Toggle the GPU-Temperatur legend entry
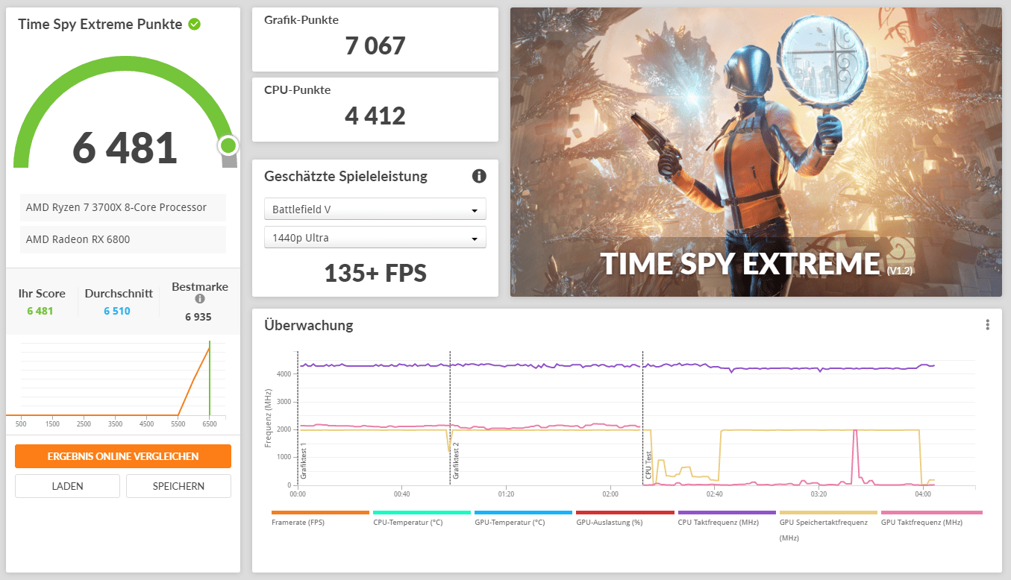This screenshot has width=1011, height=580. pyautogui.click(x=524, y=517)
